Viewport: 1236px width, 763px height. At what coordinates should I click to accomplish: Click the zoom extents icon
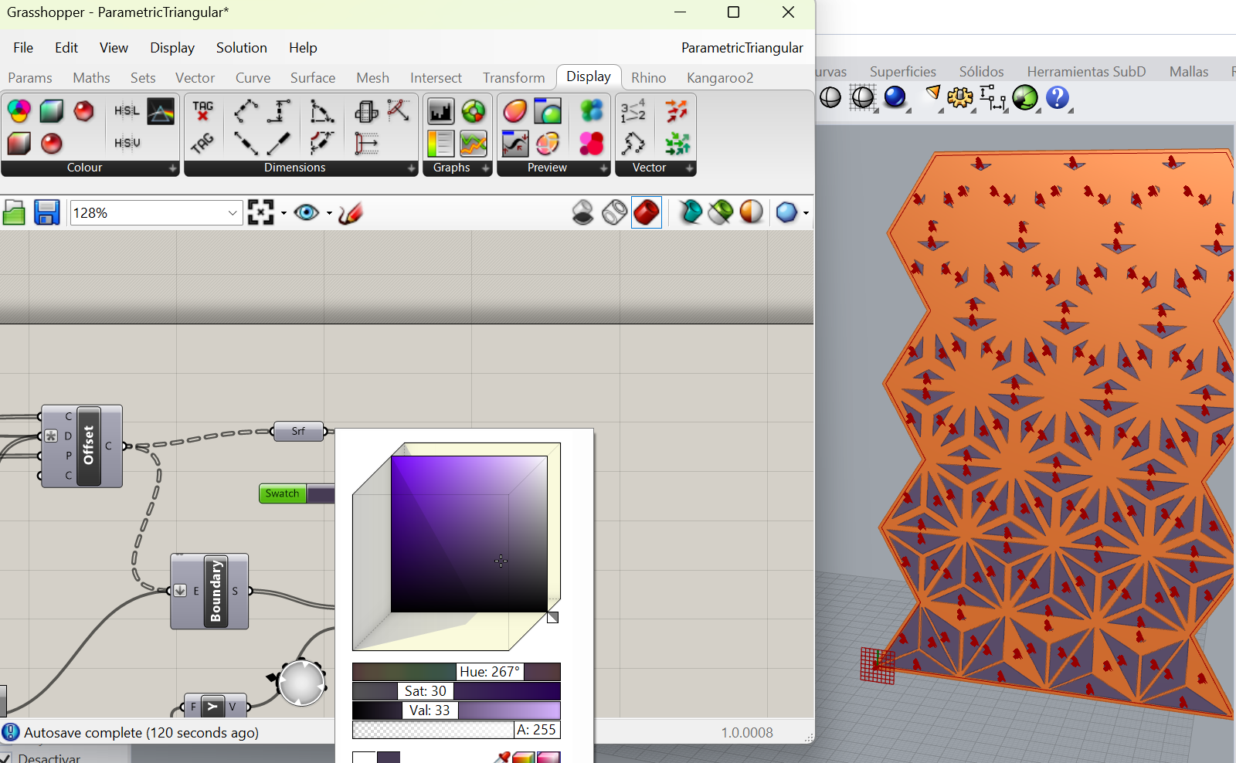[x=261, y=212]
